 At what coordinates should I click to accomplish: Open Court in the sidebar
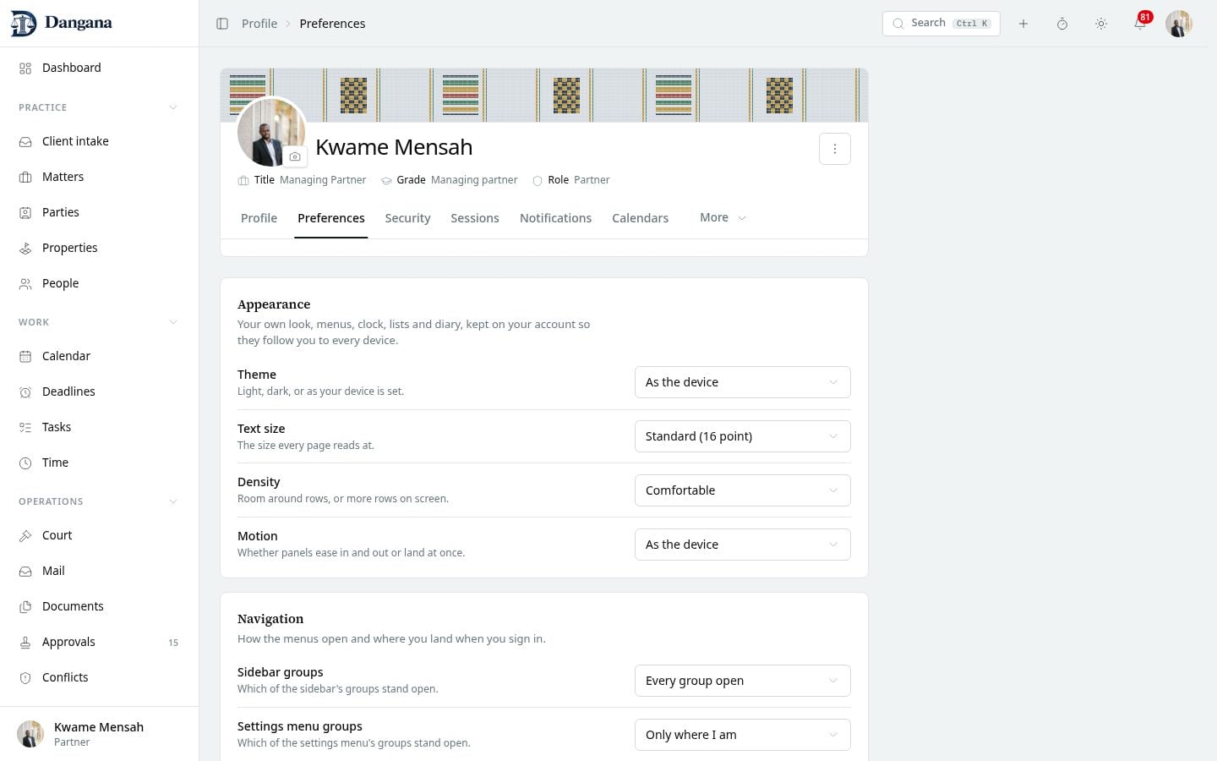[100, 535]
